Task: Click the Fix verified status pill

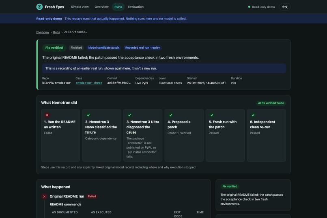Action: 54,48
